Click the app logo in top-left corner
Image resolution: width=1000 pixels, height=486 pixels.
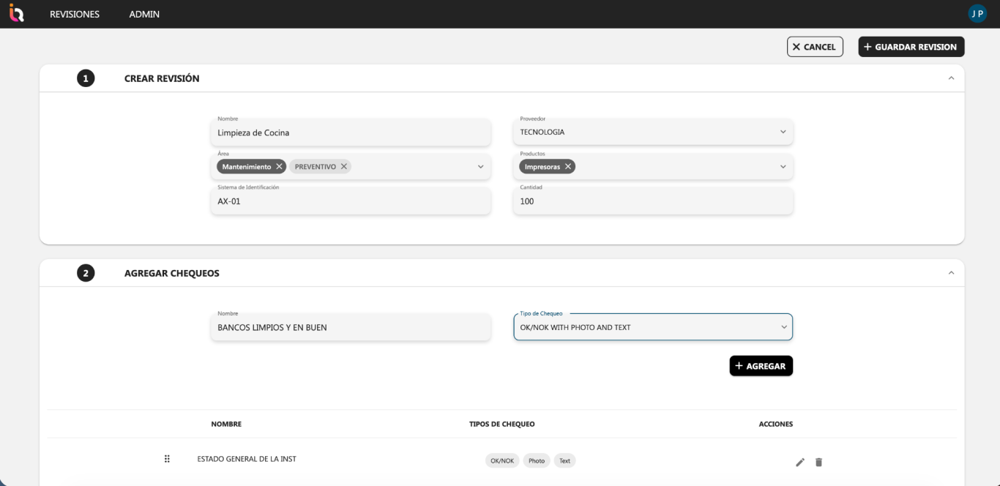[16, 13]
